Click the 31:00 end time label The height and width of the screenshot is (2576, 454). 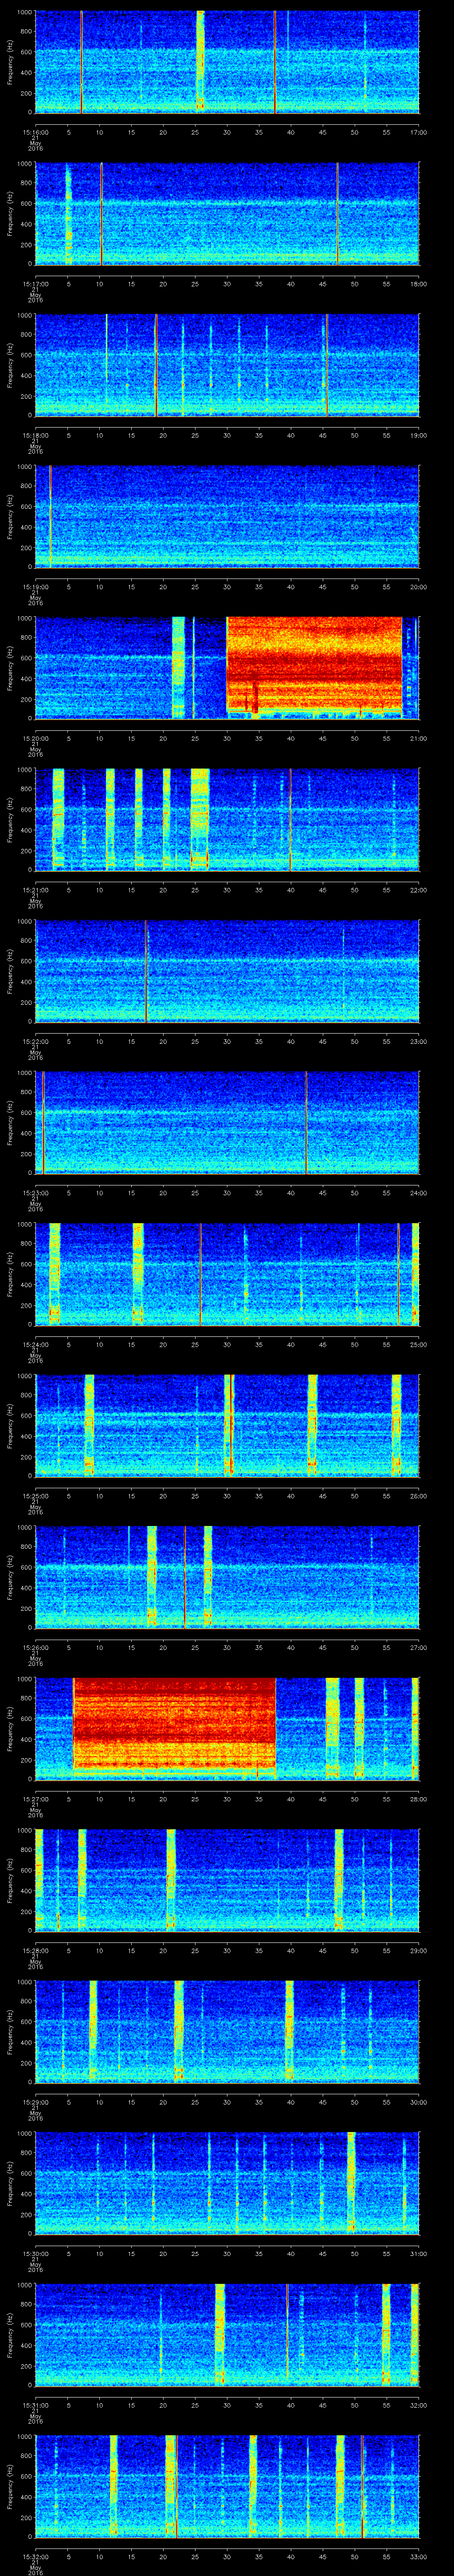(418, 2254)
